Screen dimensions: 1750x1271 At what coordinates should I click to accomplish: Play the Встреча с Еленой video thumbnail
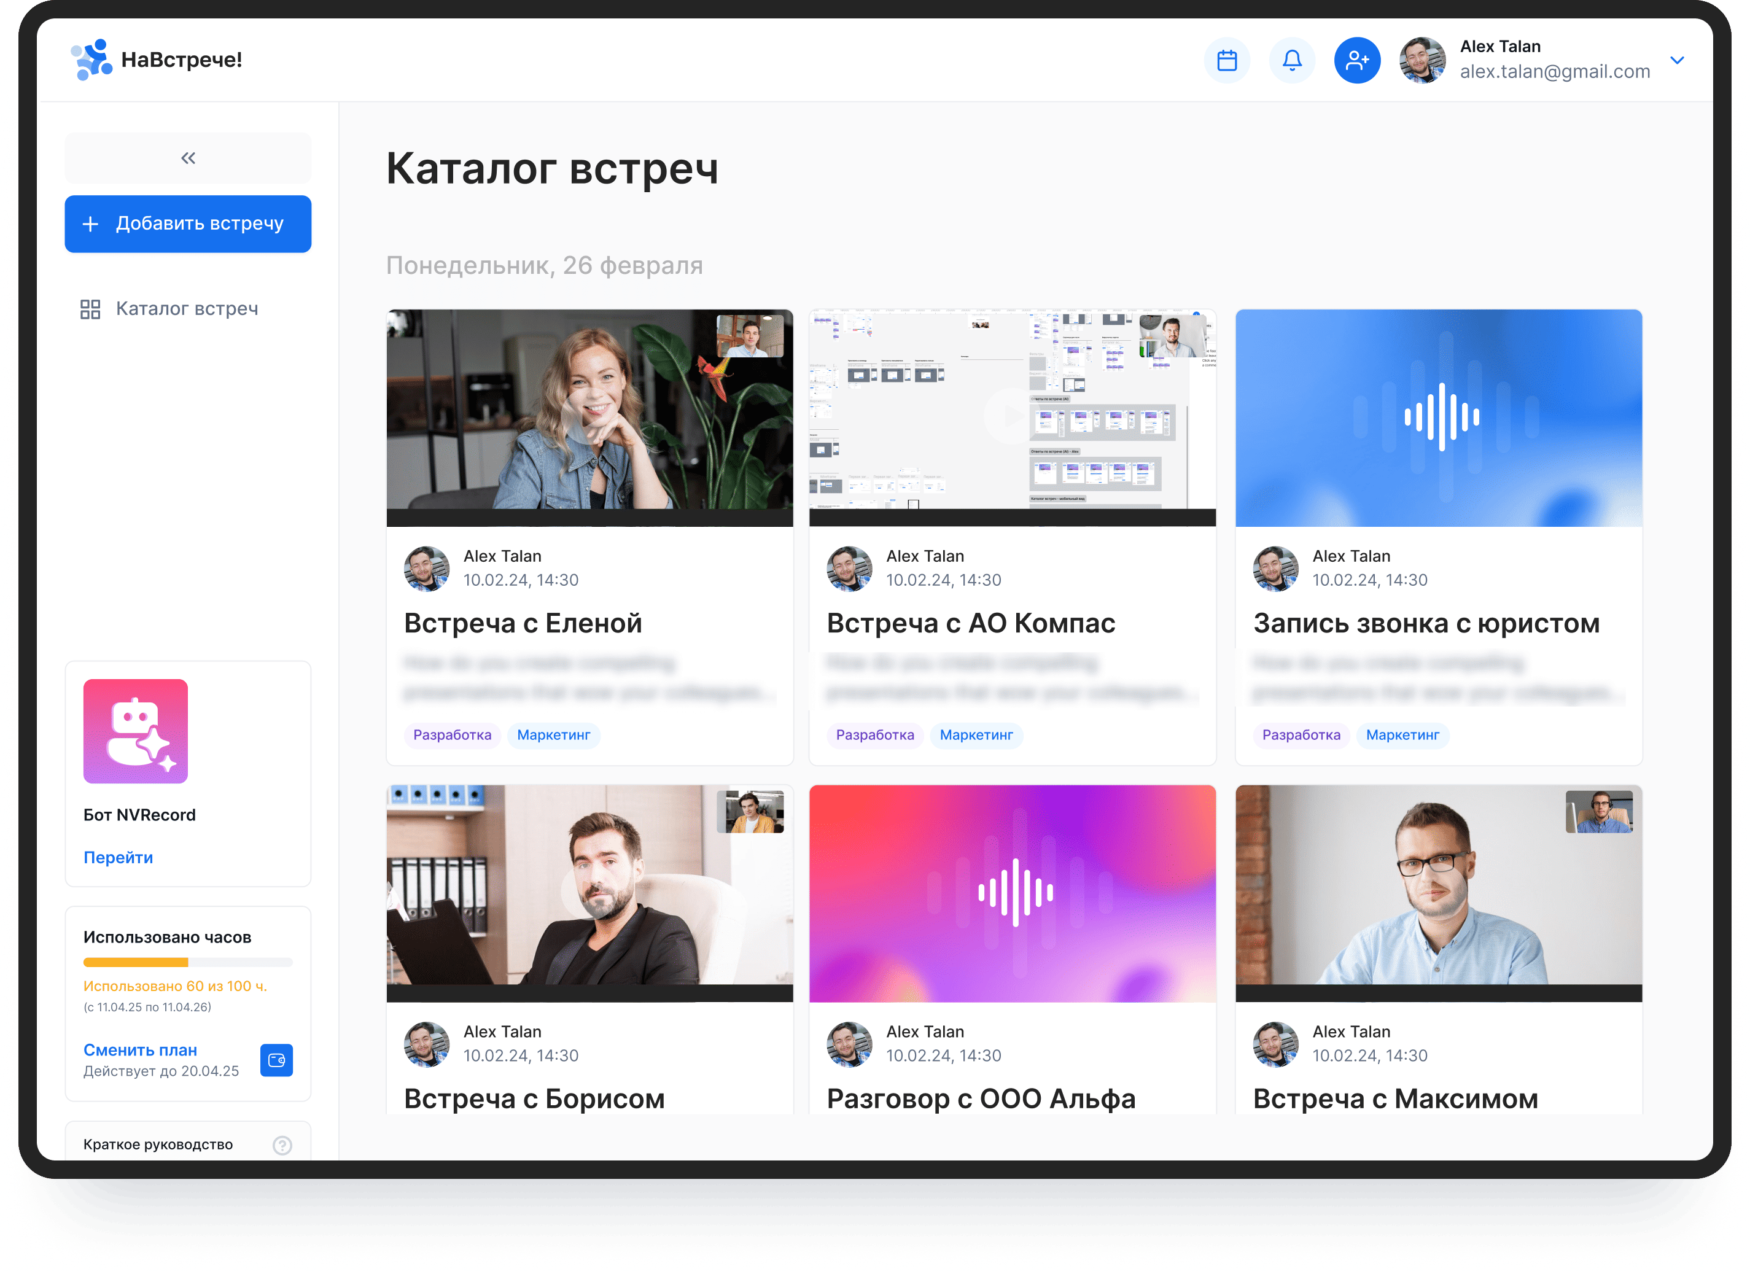(x=589, y=418)
